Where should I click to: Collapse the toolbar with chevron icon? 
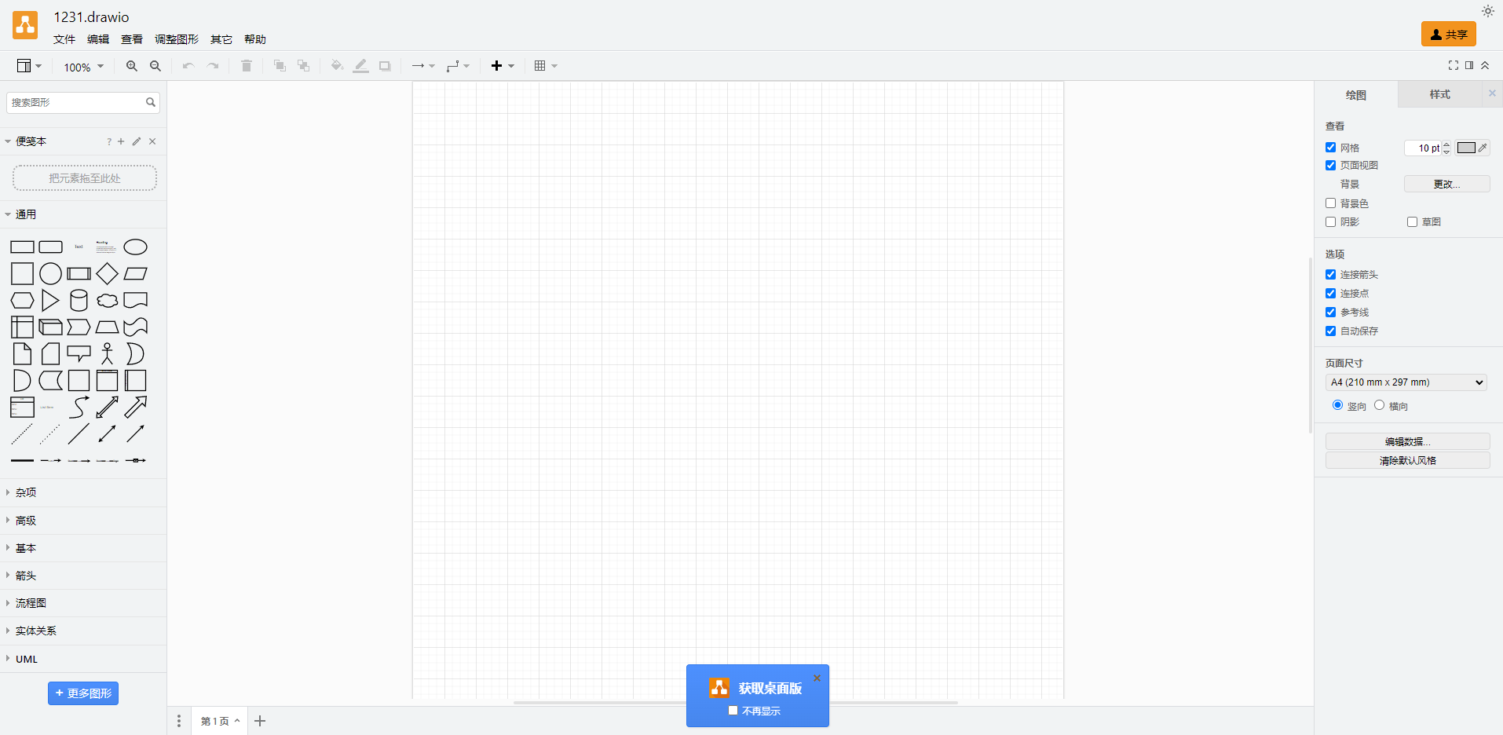coord(1485,65)
